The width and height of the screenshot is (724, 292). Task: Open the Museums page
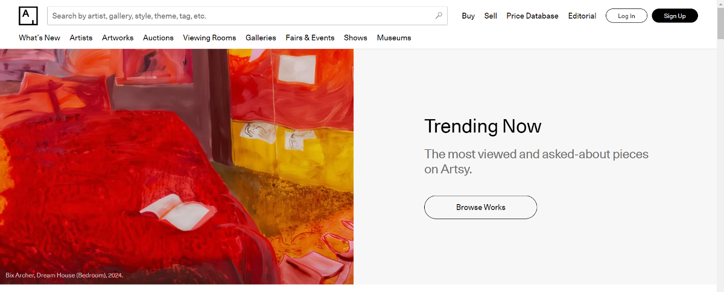(x=394, y=38)
